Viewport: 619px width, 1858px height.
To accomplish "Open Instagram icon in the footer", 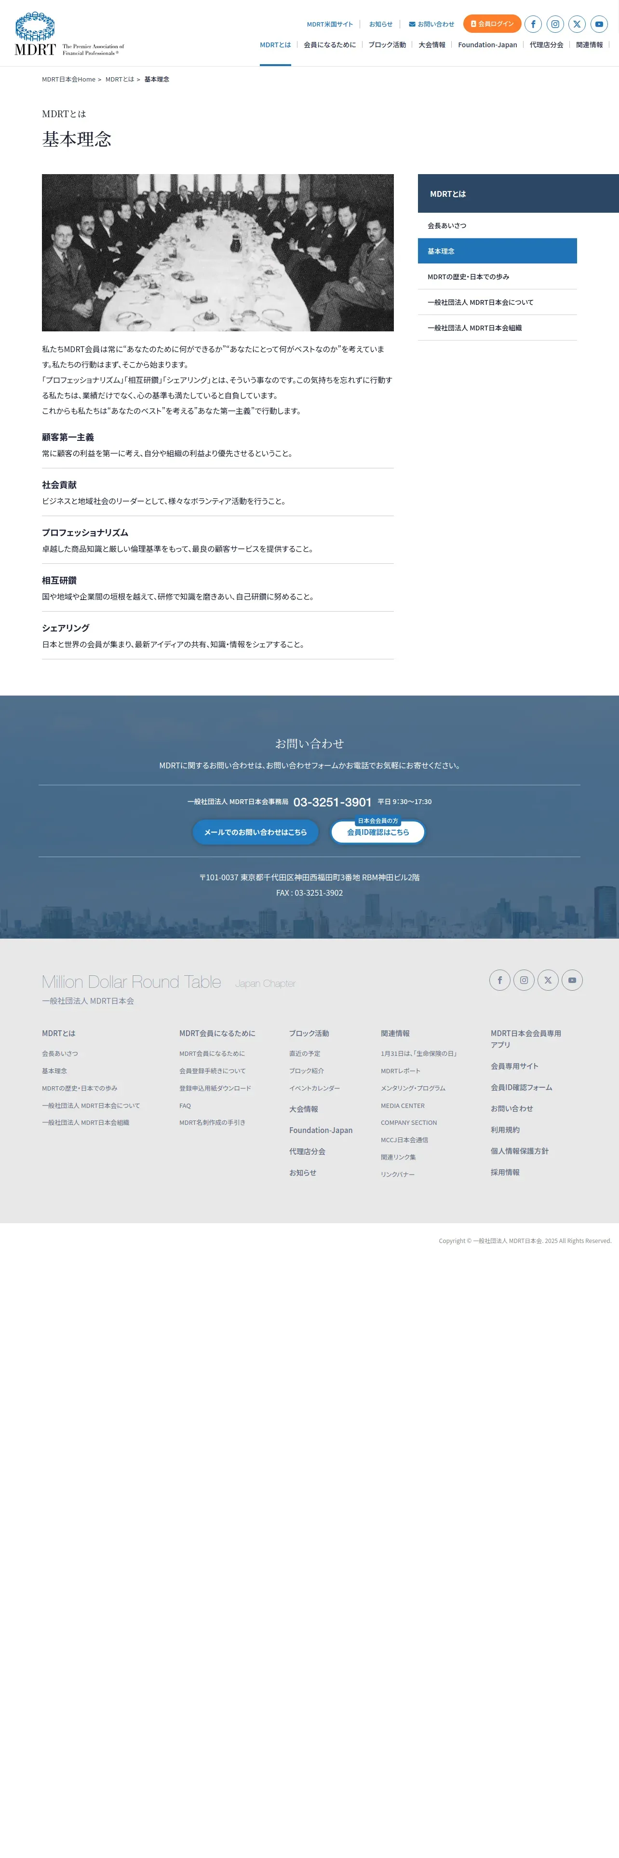I will (x=524, y=980).
